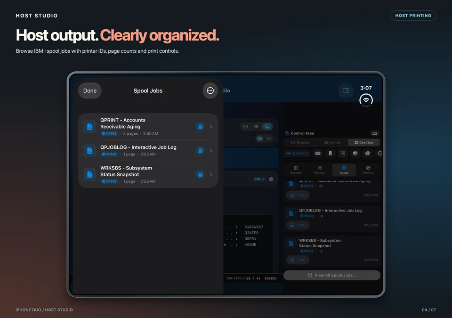Click the document icon of QPJOBLOG card in Control Area
This screenshot has height=318, width=452.
pyautogui.click(x=291, y=213)
